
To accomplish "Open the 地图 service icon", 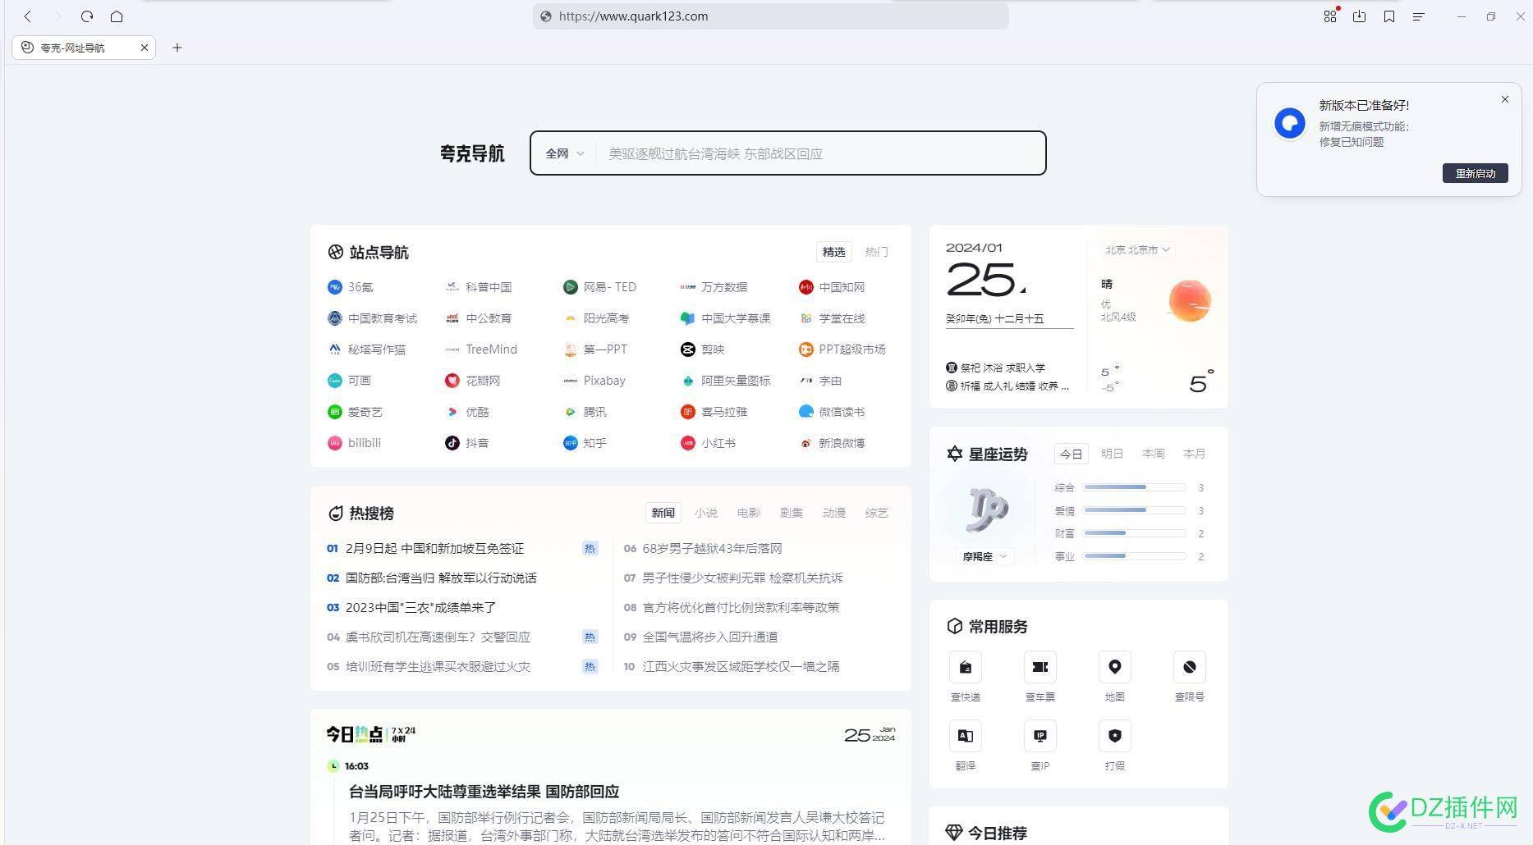I will [1115, 667].
